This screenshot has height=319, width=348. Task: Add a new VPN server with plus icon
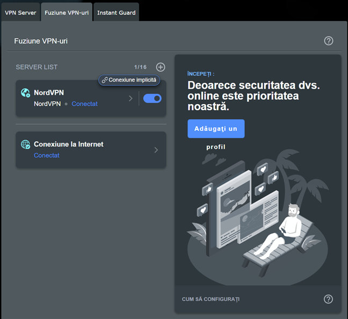point(160,67)
